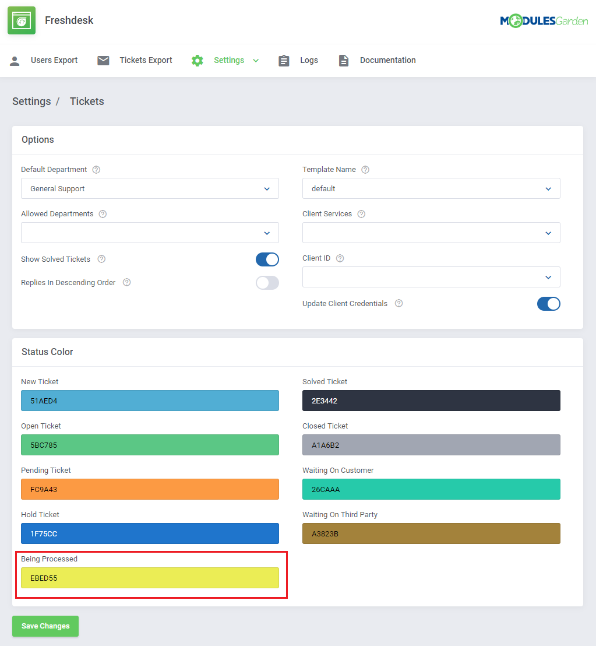Show help for Show Solved Tickets
Image resolution: width=596 pixels, height=646 pixels.
(x=102, y=259)
